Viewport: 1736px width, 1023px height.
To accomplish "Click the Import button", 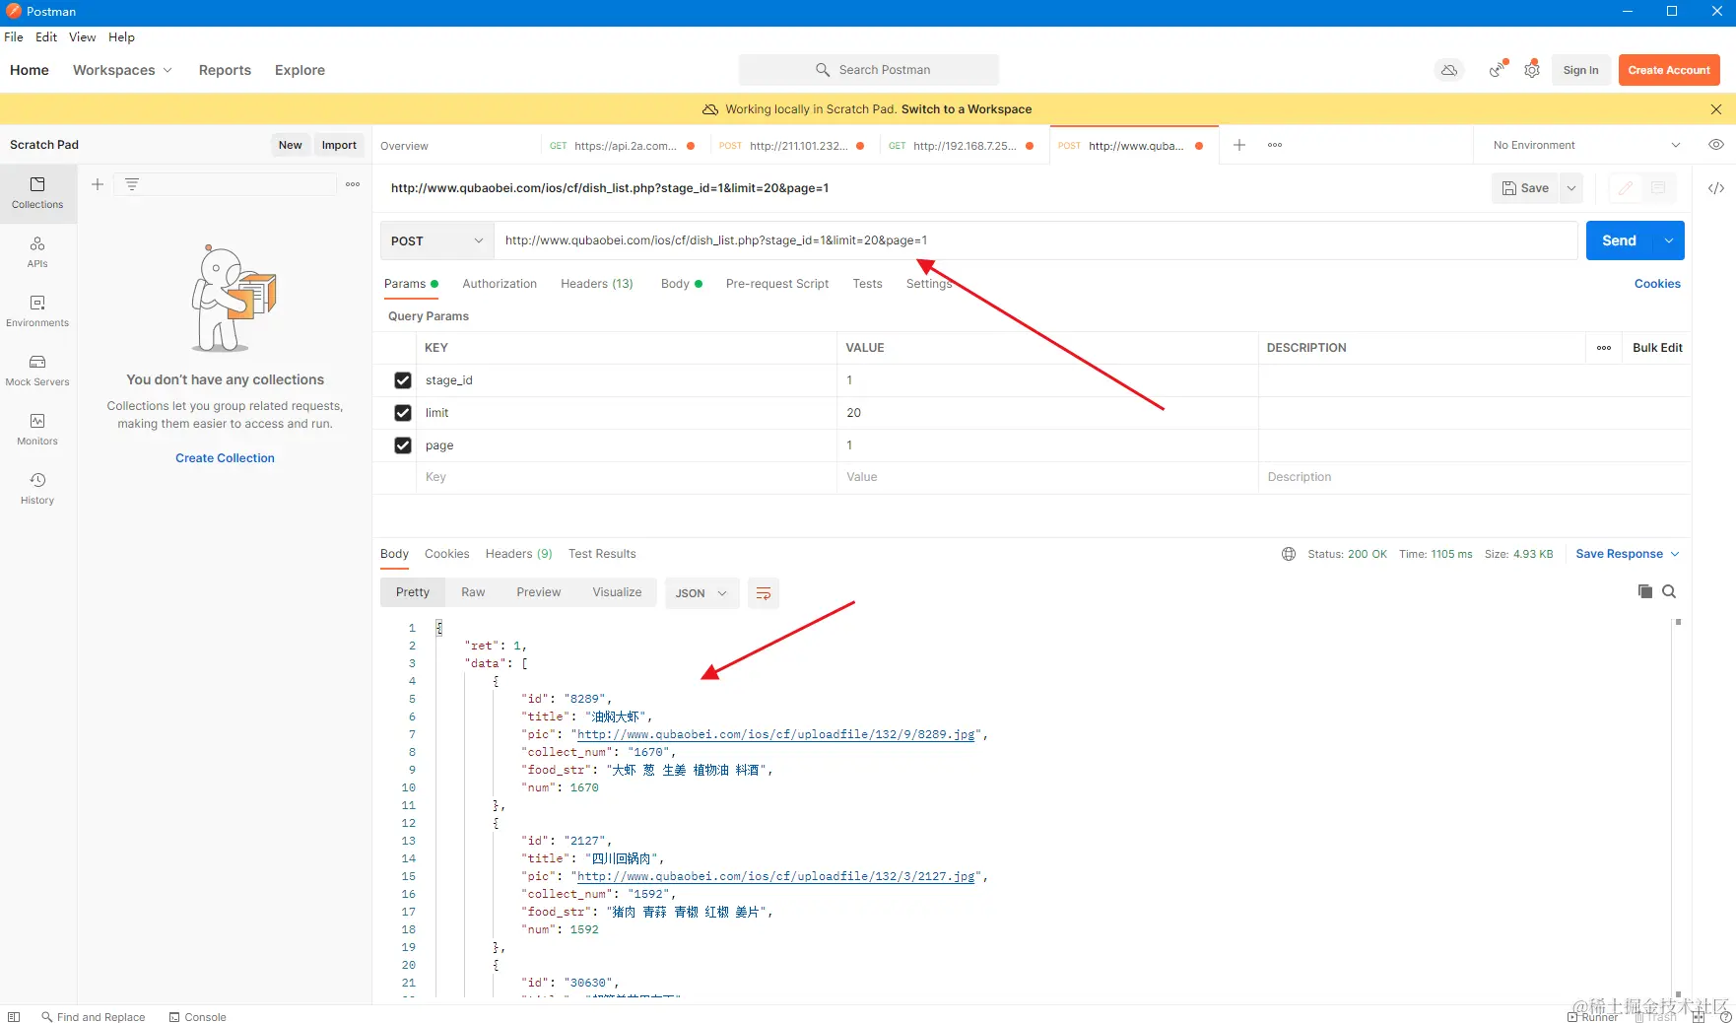I will tap(339, 145).
